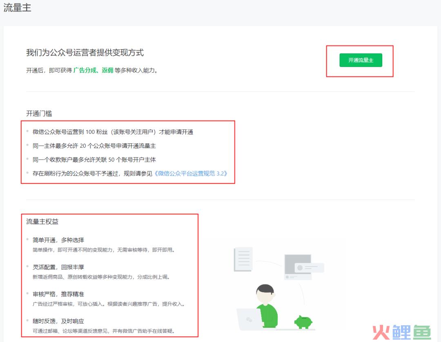441x342 pixels.
Task: Click the line about 100 粉丝 requirement
Action: 113,132
